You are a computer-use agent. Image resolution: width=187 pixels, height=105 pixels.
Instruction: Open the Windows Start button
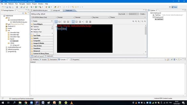pos(3,103)
